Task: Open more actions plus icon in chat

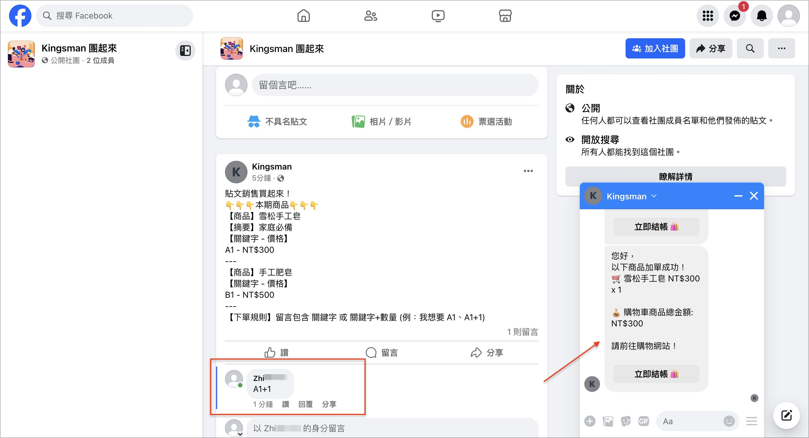Action: tap(590, 421)
